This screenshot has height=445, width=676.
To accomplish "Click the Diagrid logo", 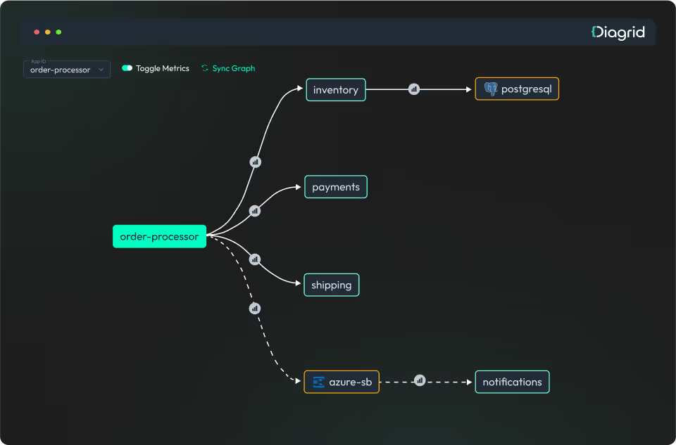I will point(618,32).
